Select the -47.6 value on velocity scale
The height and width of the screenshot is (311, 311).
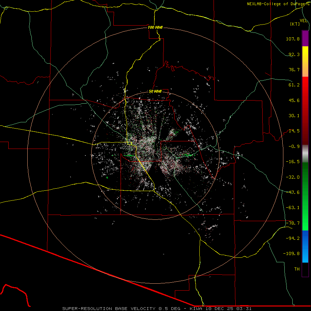click(x=293, y=192)
